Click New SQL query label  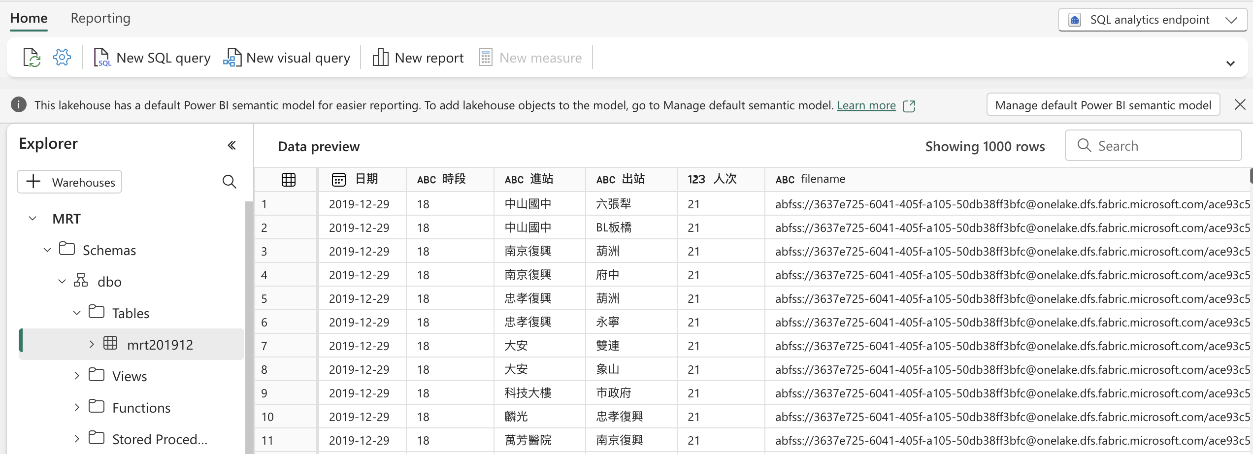164,58
